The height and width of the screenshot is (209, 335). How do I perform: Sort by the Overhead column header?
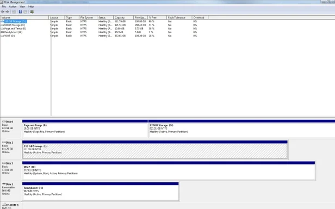point(200,17)
